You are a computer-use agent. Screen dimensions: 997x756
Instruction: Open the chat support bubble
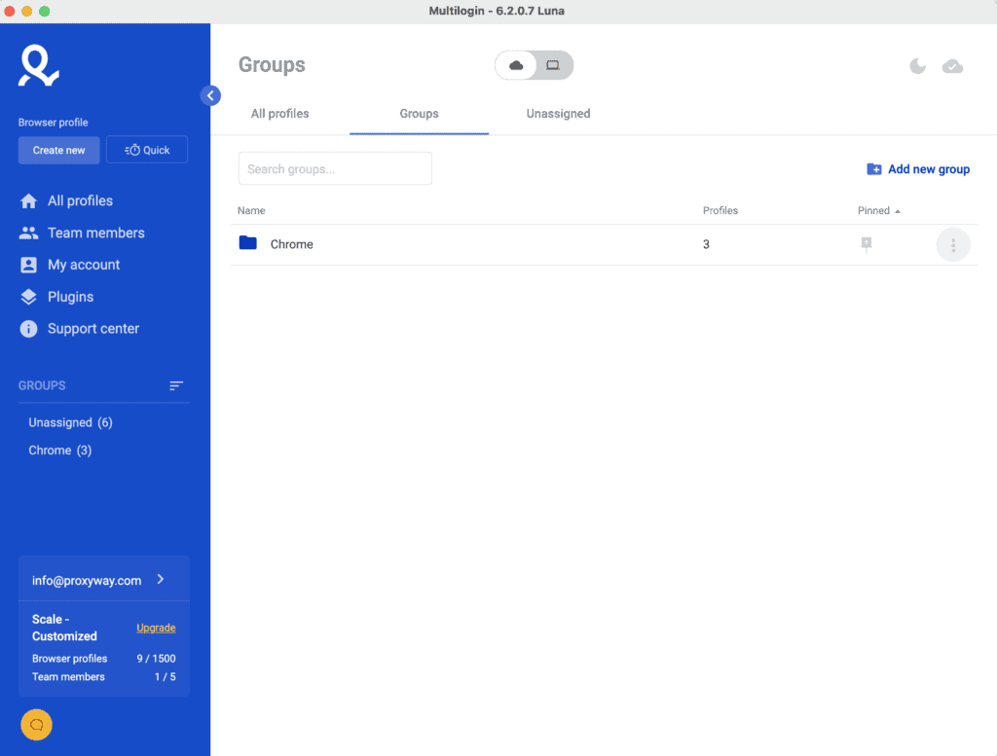36,724
